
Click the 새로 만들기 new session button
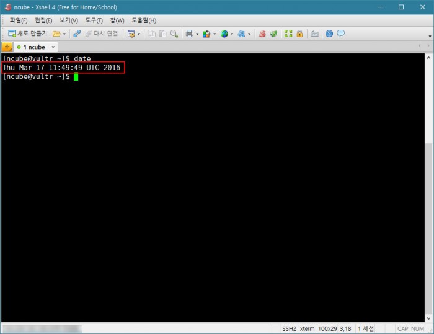click(27, 34)
